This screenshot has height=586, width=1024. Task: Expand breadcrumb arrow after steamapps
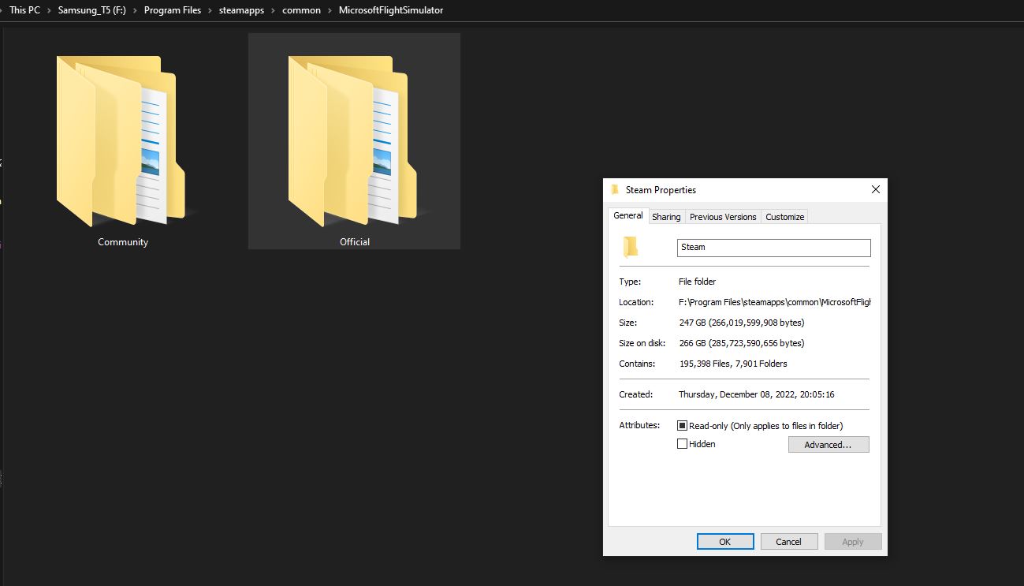click(x=274, y=10)
